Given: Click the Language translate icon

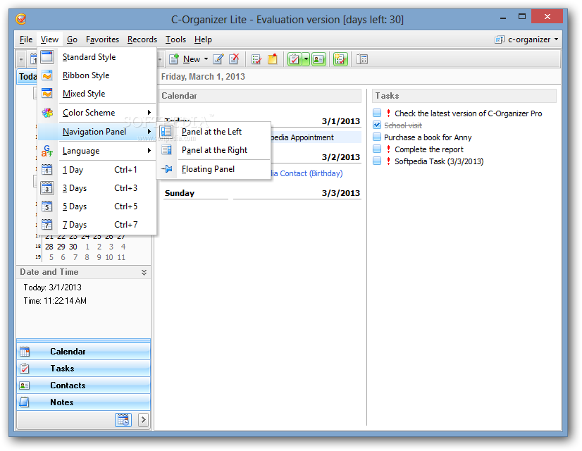Looking at the screenshot, I should point(47,151).
